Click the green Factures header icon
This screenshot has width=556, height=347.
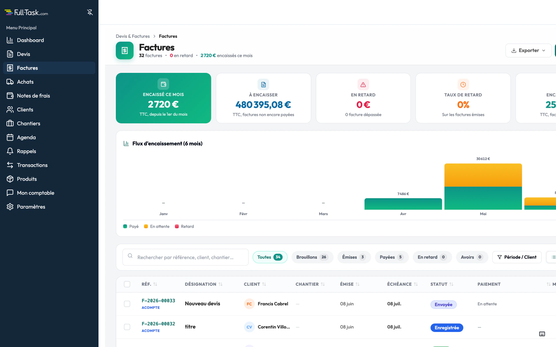click(x=125, y=51)
